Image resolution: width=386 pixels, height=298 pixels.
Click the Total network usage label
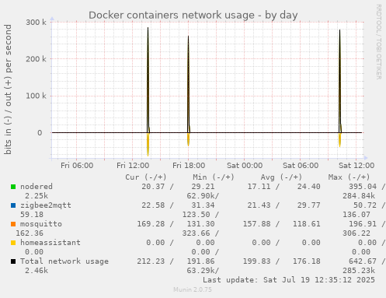click(x=64, y=261)
